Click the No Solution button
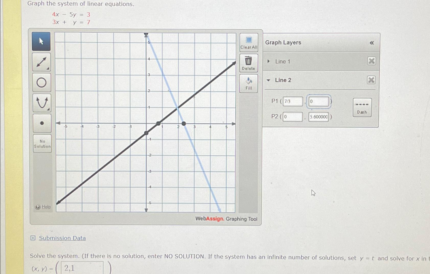 42,144
